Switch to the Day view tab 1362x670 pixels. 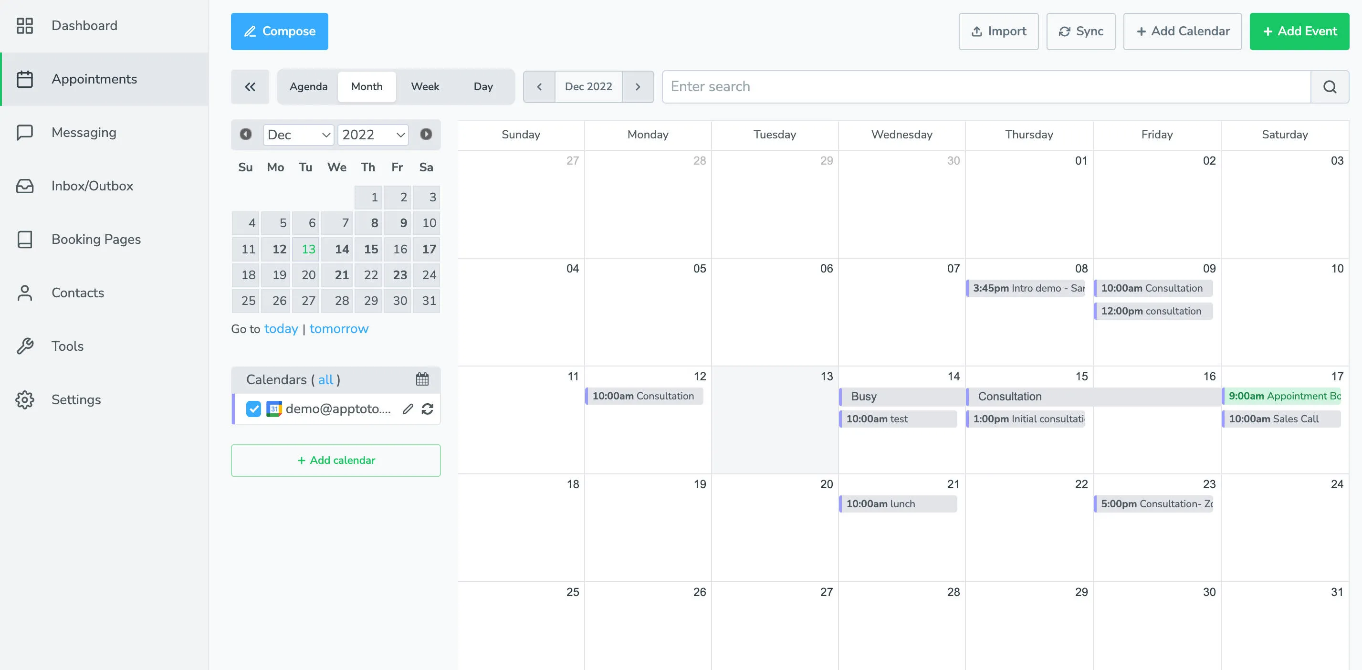pos(483,86)
